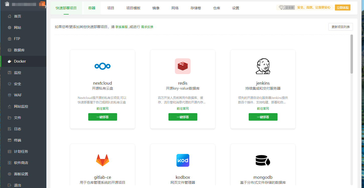The image size is (364, 188).
Task: Click the blue kodbox logo
Action: (183, 160)
